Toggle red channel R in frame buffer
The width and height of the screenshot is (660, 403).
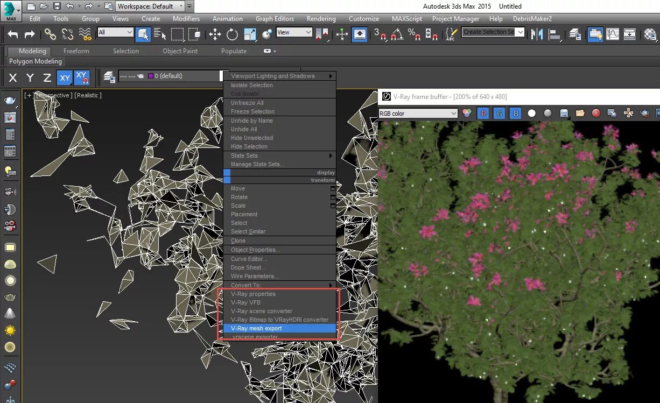(483, 113)
